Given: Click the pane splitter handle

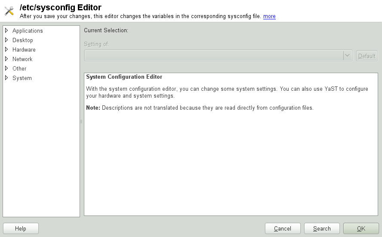Looking at the screenshot, I should (81, 121).
